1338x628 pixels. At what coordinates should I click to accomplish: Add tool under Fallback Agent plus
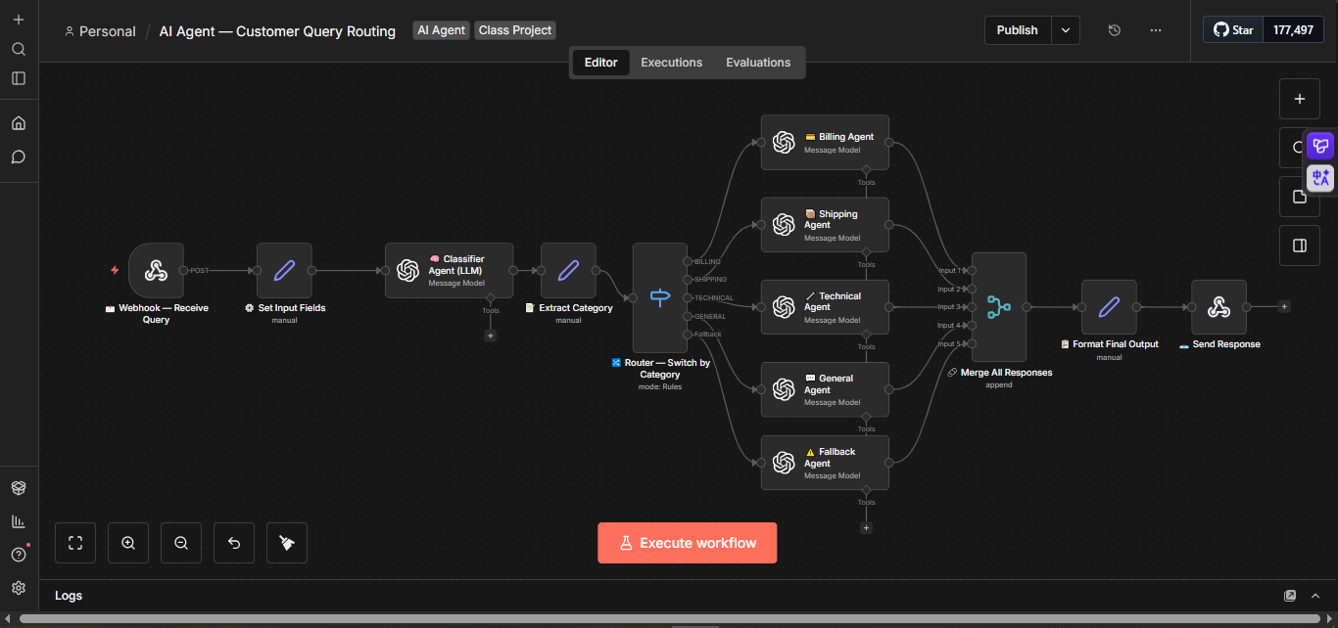pyautogui.click(x=866, y=527)
